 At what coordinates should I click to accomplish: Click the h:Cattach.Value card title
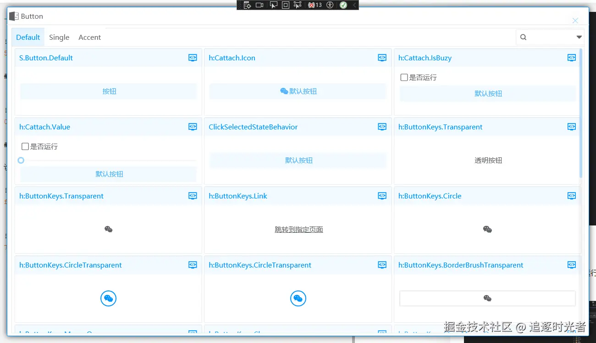pyautogui.click(x=44, y=127)
